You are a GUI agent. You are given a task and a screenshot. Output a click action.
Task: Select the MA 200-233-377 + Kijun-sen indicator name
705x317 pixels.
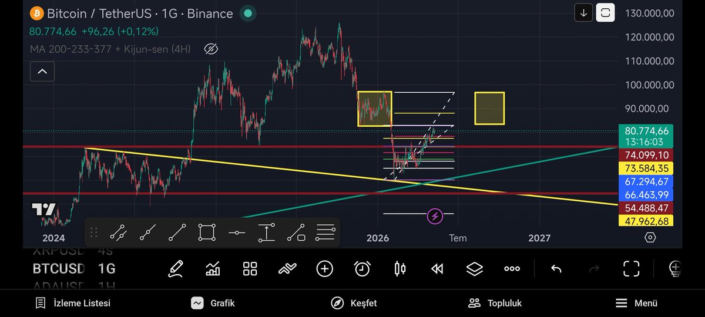tap(110, 49)
